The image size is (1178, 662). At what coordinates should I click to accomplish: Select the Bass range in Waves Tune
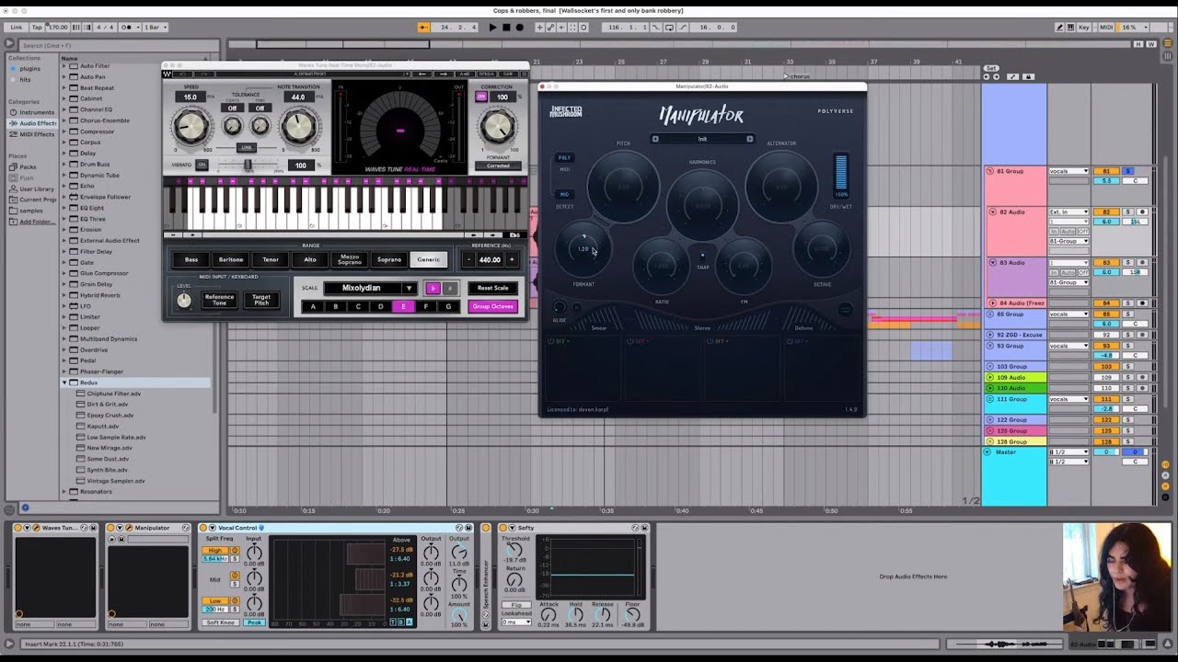click(x=191, y=259)
